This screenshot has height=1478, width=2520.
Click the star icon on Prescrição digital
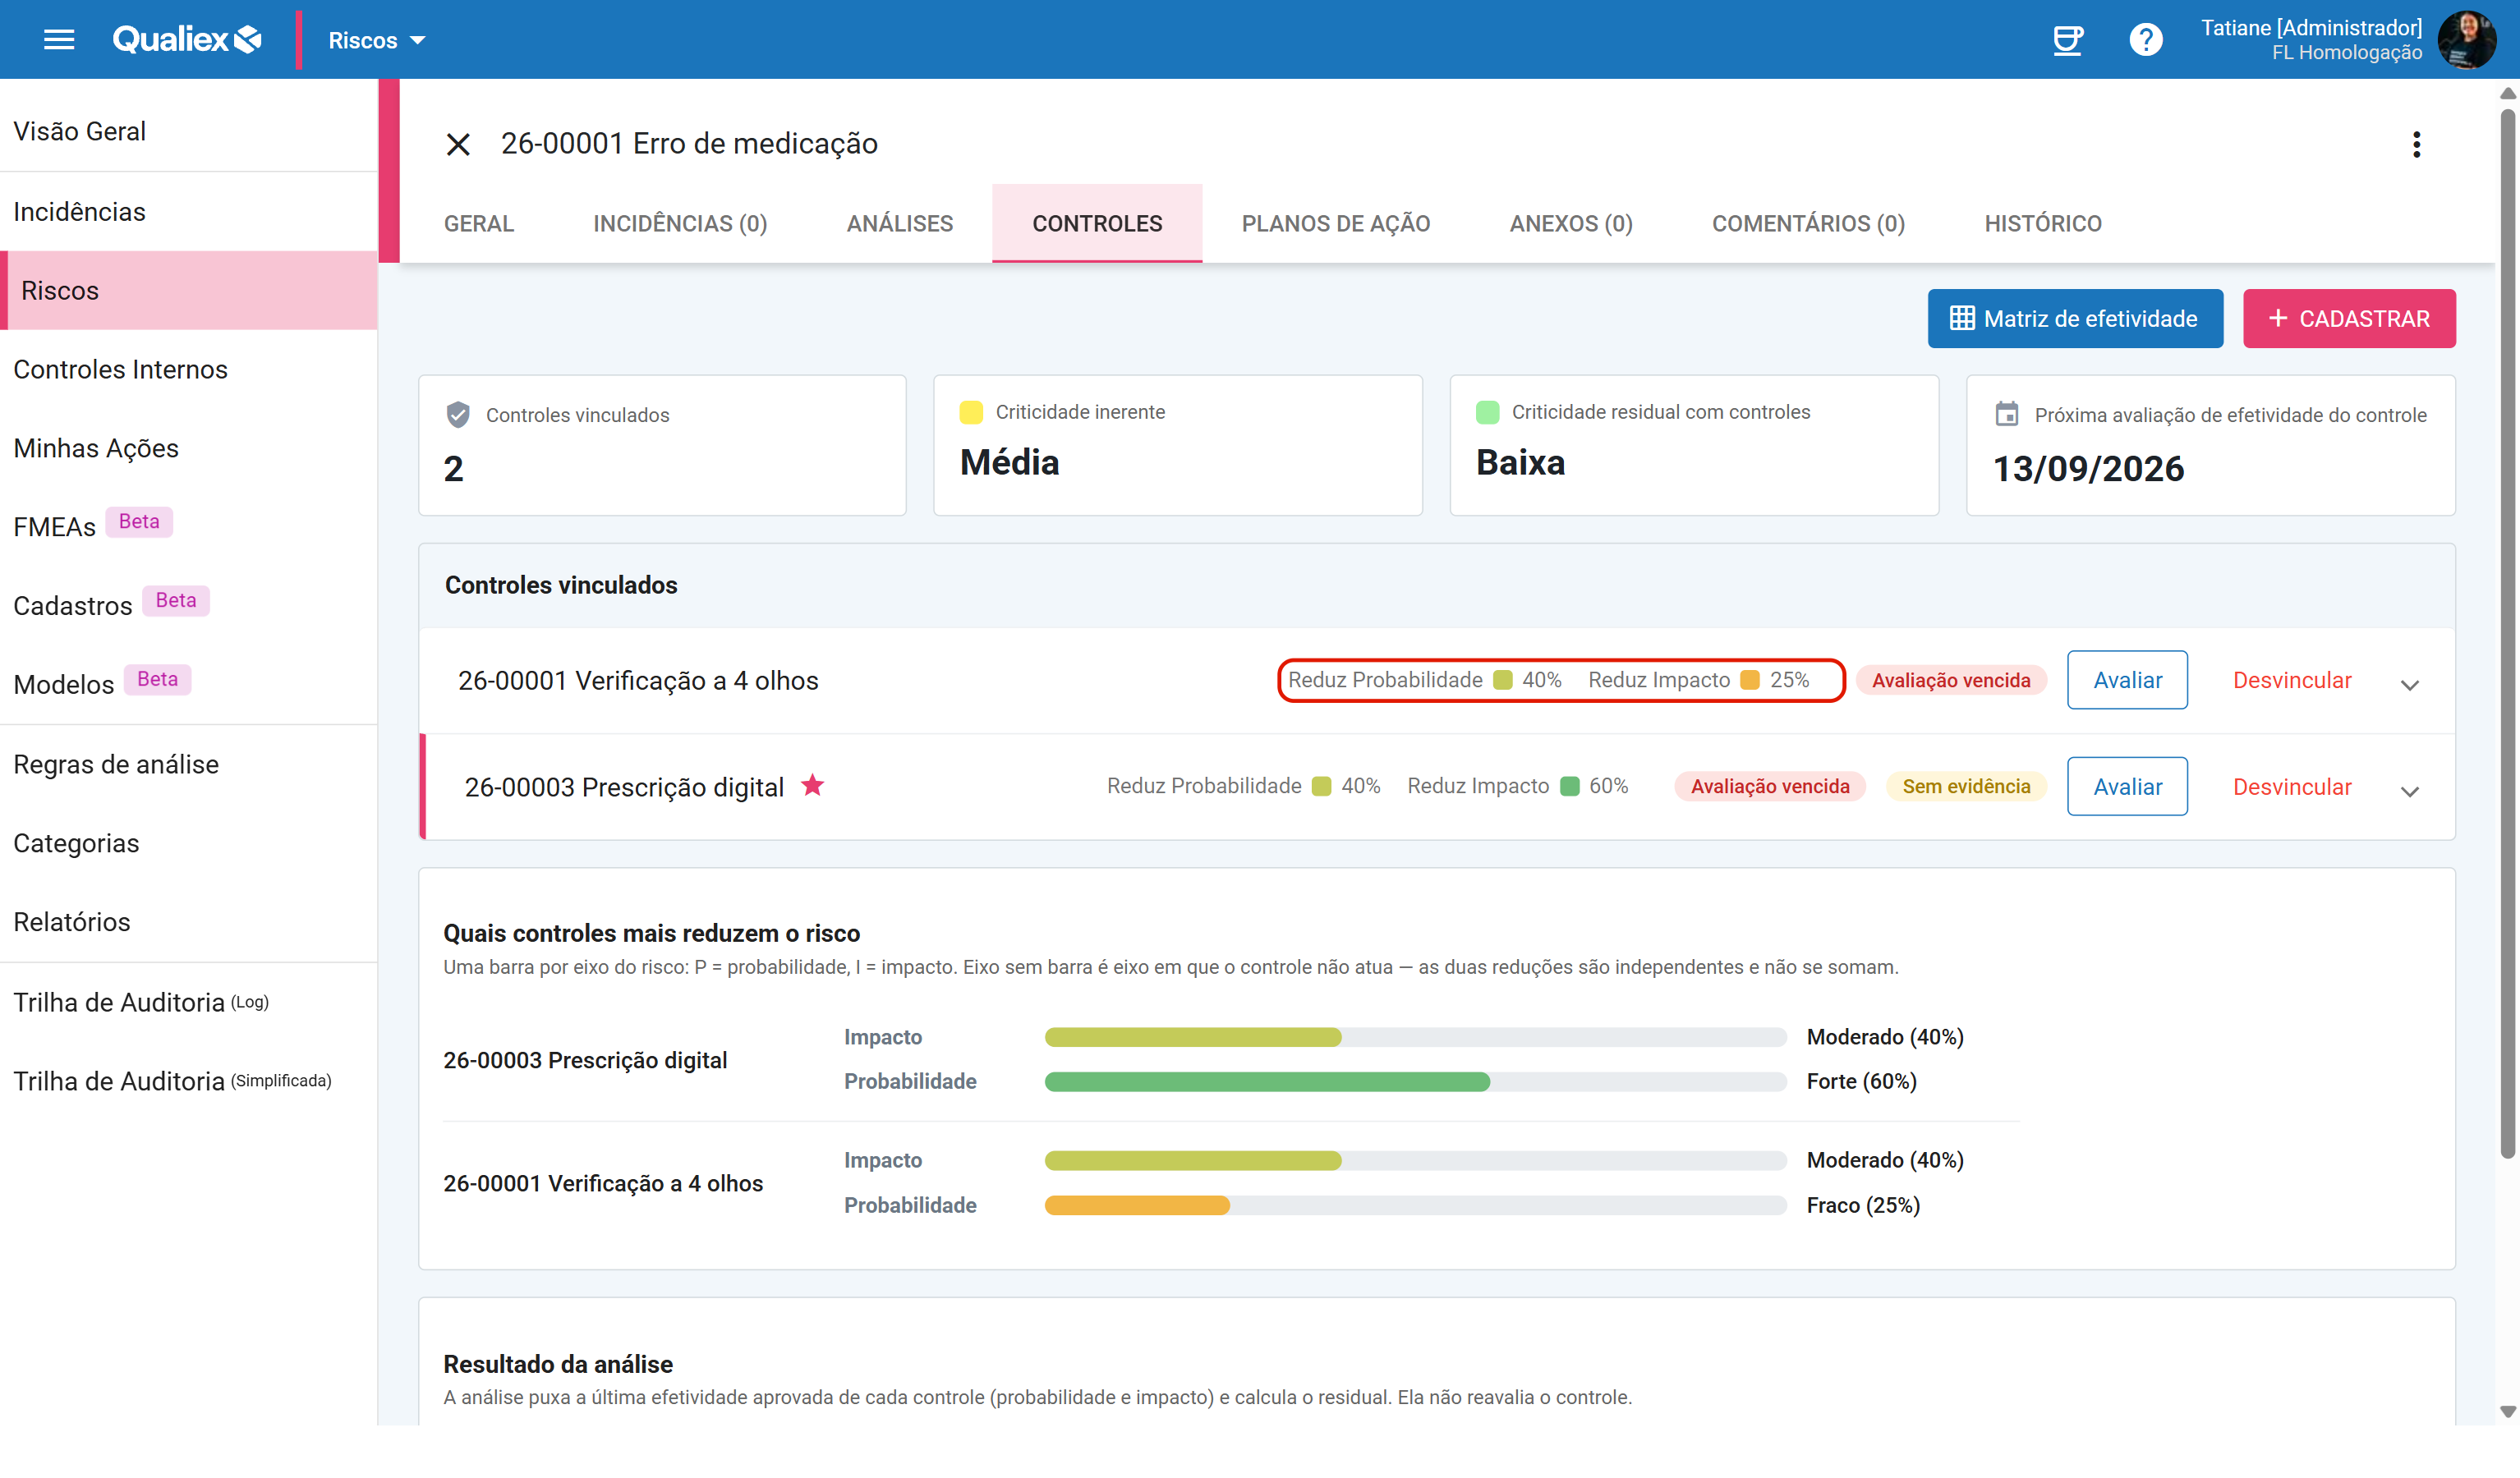pos(812,786)
